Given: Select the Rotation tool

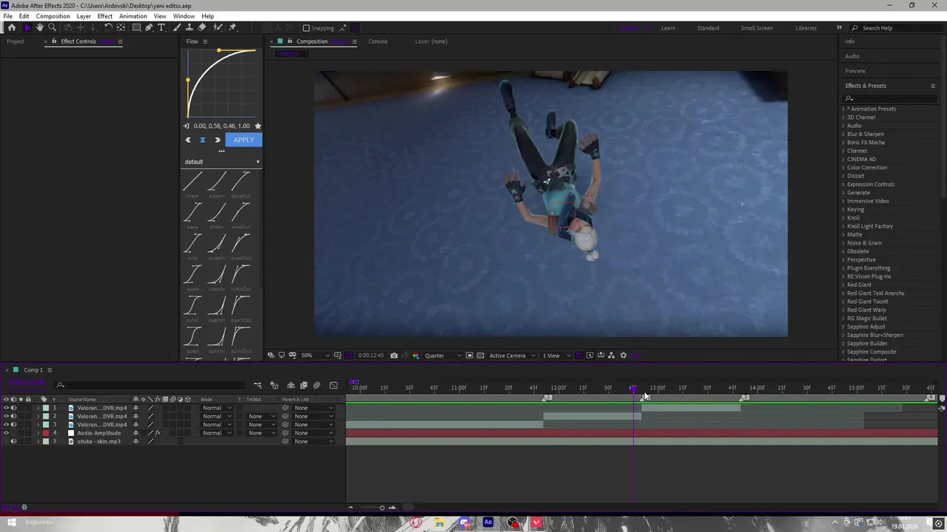Looking at the screenshot, I should point(108,28).
